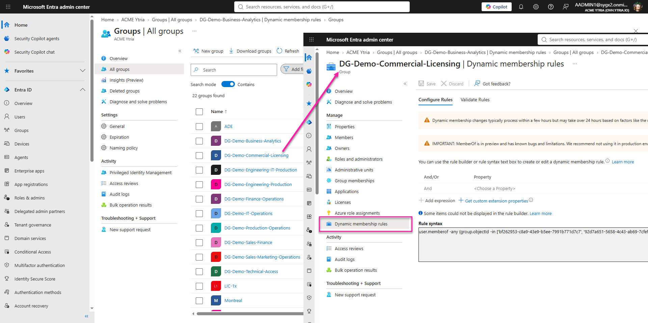Open the settings gear in the header
The image size is (648, 323).
[536, 7]
